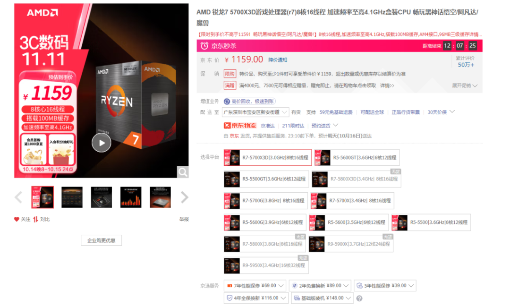
Task: Select platform R7-5700G 3.8GHz 8核16线程
Action: [265, 201]
